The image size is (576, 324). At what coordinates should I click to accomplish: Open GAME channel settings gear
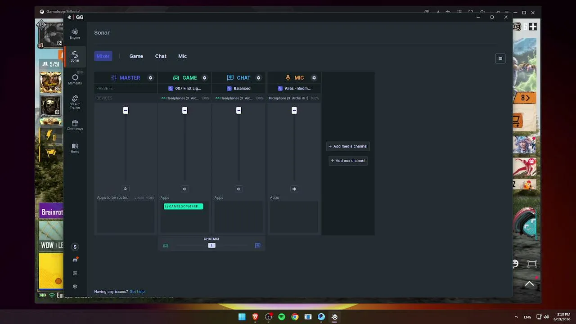pyautogui.click(x=204, y=78)
